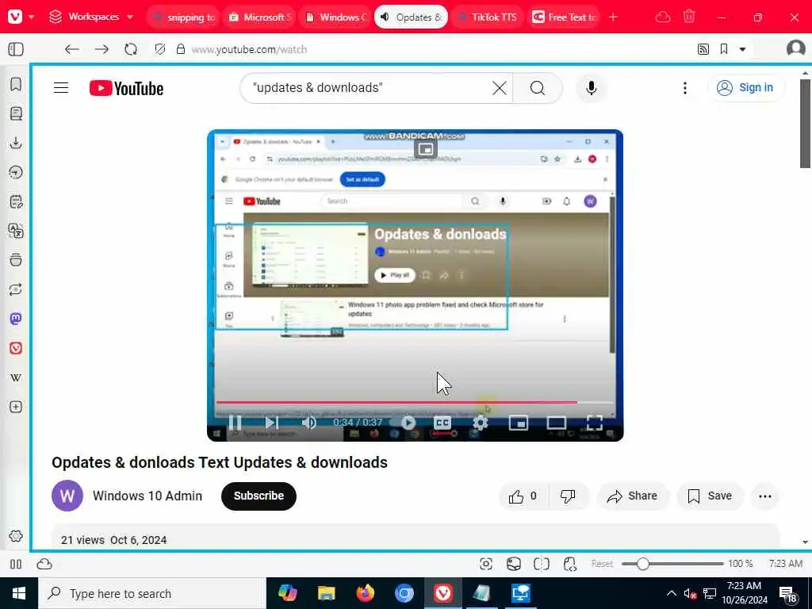Screen dimensions: 812x609
Task: Seek on the red video progress bar
Action: [x=415, y=402]
